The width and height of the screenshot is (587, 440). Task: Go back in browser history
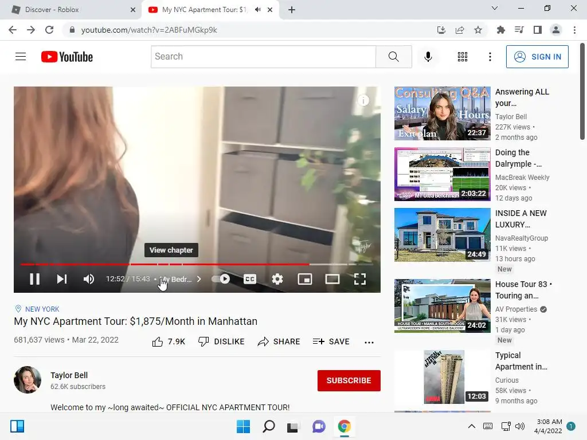click(x=13, y=30)
